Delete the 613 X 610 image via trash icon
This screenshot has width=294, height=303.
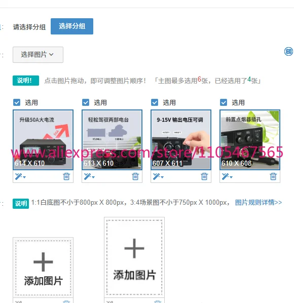pyautogui.click(x=135, y=176)
